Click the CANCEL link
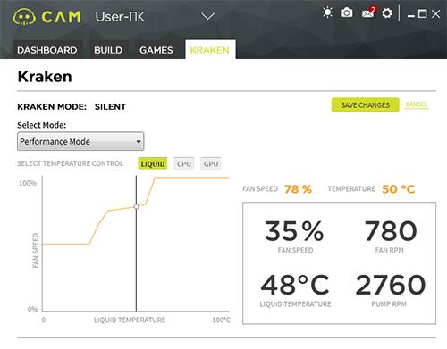 coord(417,104)
